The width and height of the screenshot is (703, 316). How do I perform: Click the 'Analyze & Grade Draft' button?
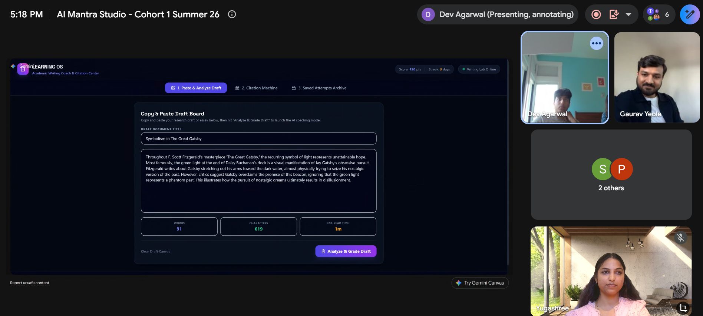click(x=346, y=251)
